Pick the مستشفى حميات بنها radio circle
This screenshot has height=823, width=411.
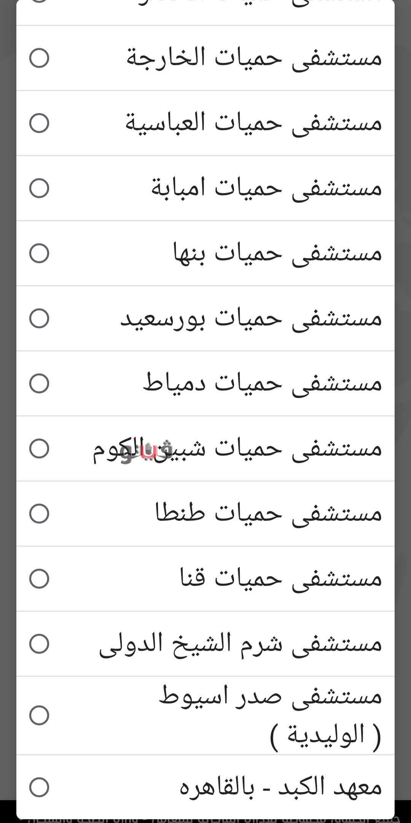pos(39,254)
